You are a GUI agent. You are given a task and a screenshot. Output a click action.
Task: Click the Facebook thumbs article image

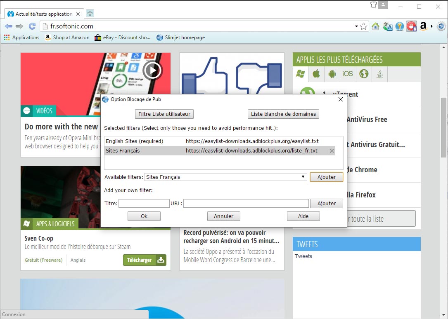tap(232, 73)
